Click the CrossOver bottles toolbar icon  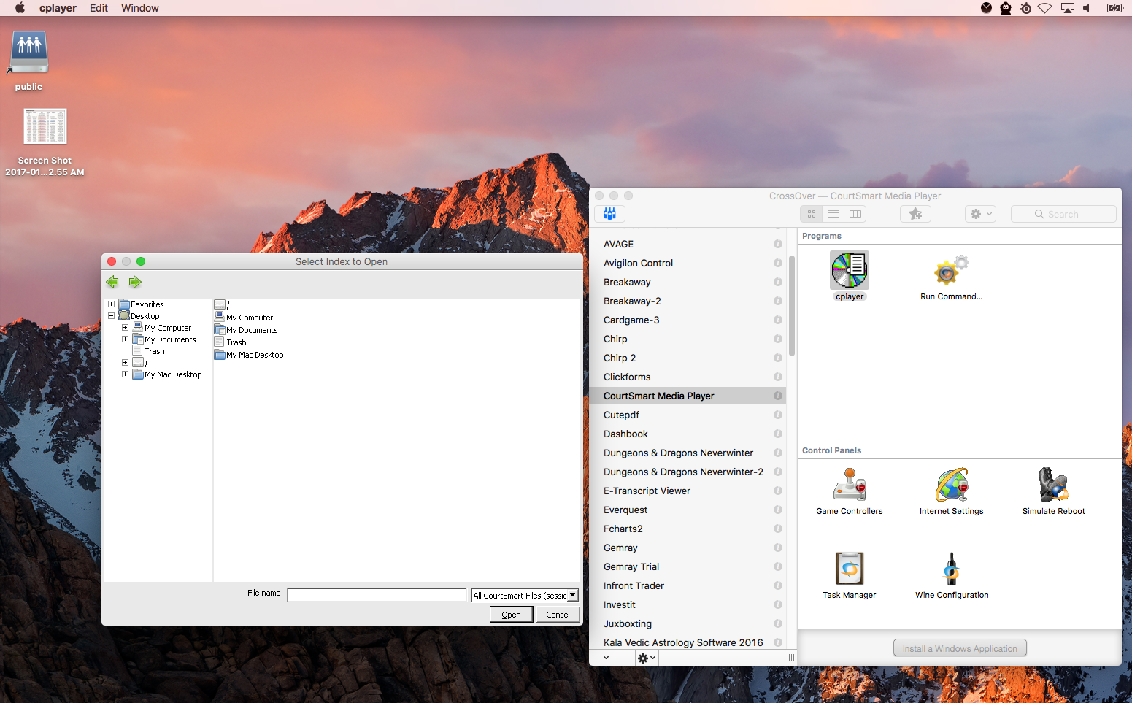click(x=610, y=214)
